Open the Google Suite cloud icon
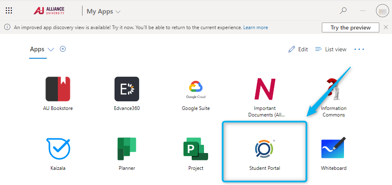The image size is (392, 185). pyautogui.click(x=196, y=89)
